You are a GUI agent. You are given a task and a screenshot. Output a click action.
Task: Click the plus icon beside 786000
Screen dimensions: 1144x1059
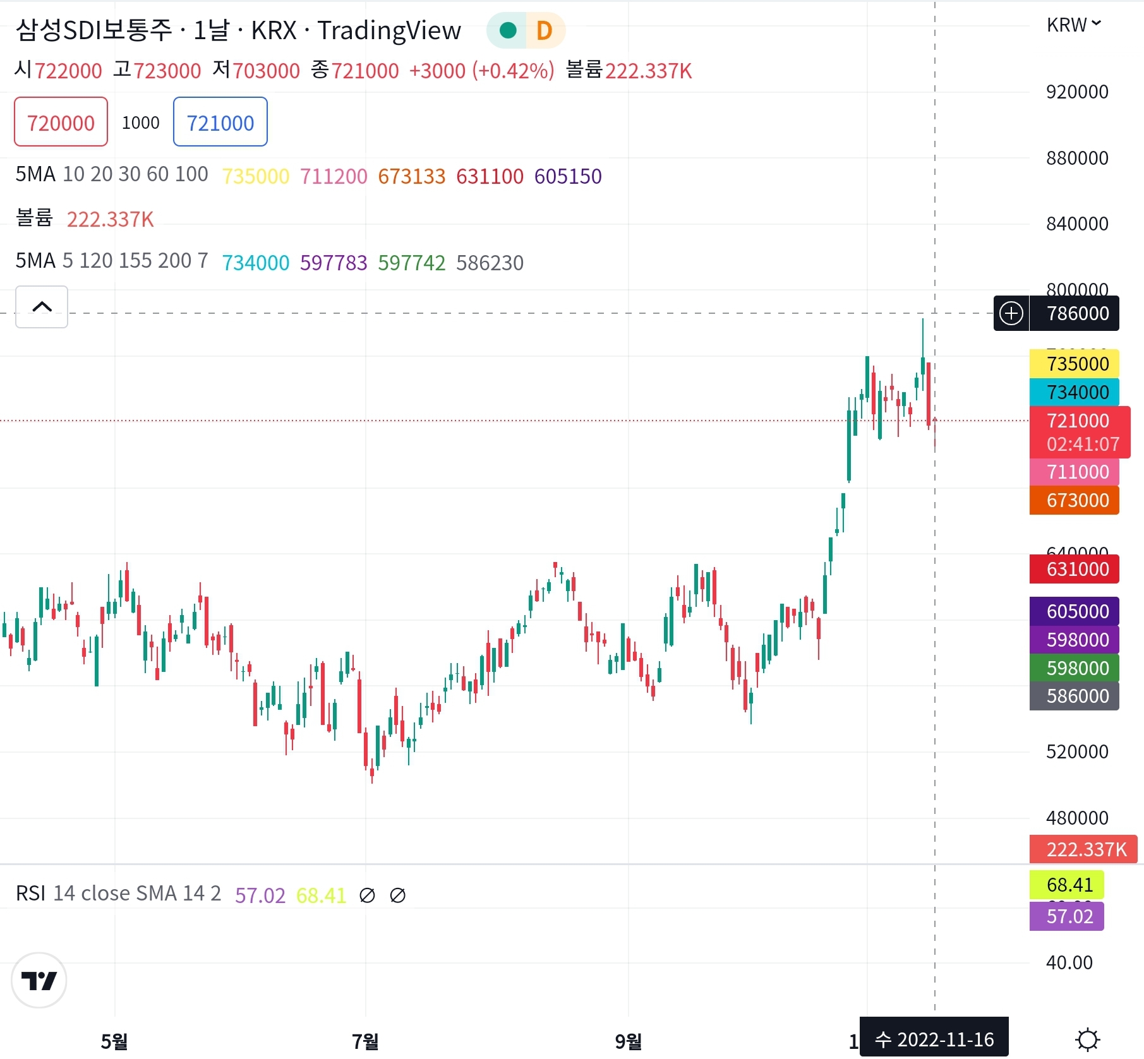pos(1011,313)
